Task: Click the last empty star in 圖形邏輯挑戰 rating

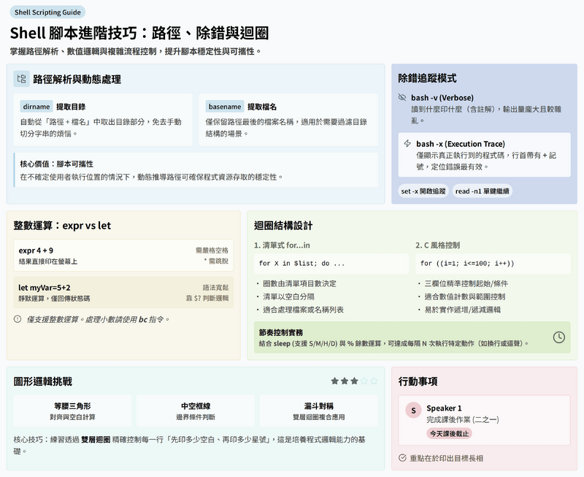Action: pyautogui.click(x=374, y=381)
